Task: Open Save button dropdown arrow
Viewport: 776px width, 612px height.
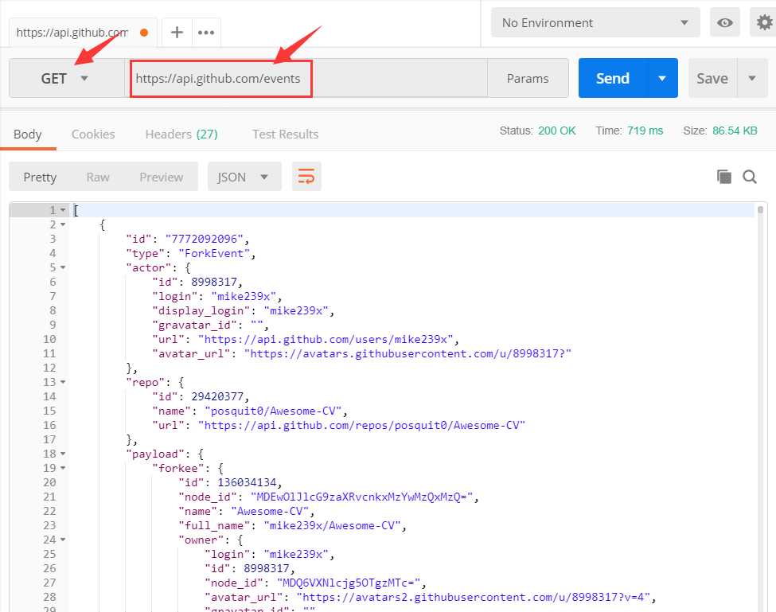Action: pos(752,78)
